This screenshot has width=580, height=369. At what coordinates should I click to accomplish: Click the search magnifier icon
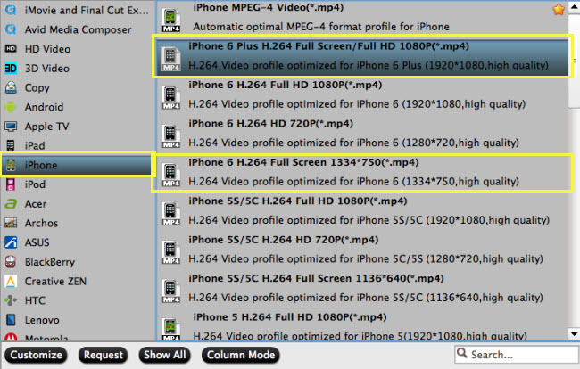click(x=461, y=353)
